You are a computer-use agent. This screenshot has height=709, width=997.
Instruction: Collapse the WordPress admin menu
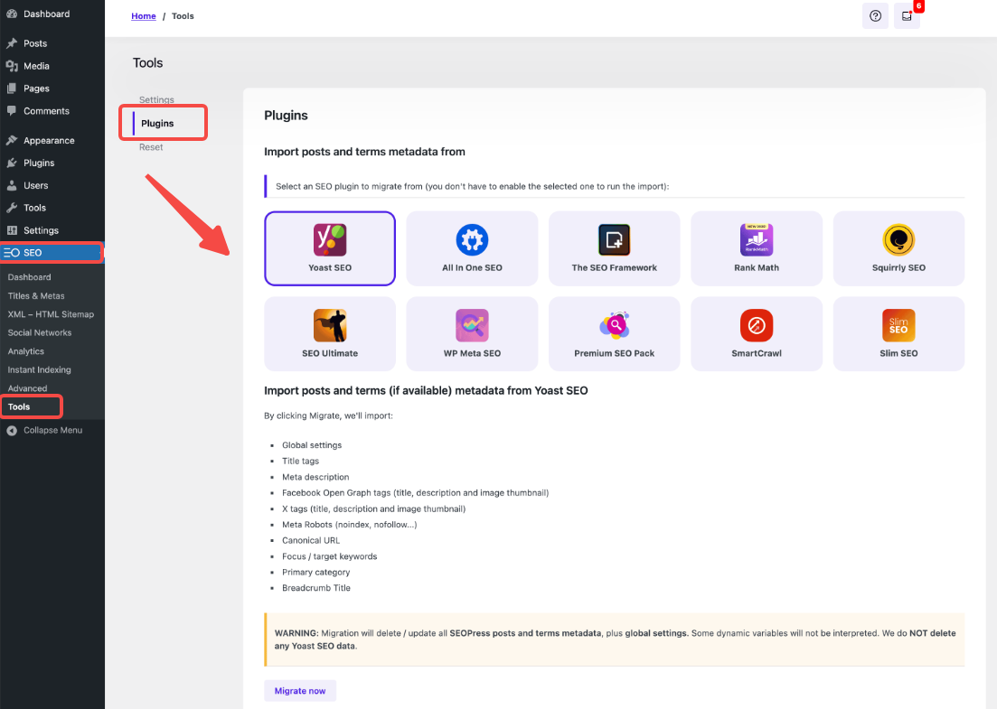pos(52,430)
